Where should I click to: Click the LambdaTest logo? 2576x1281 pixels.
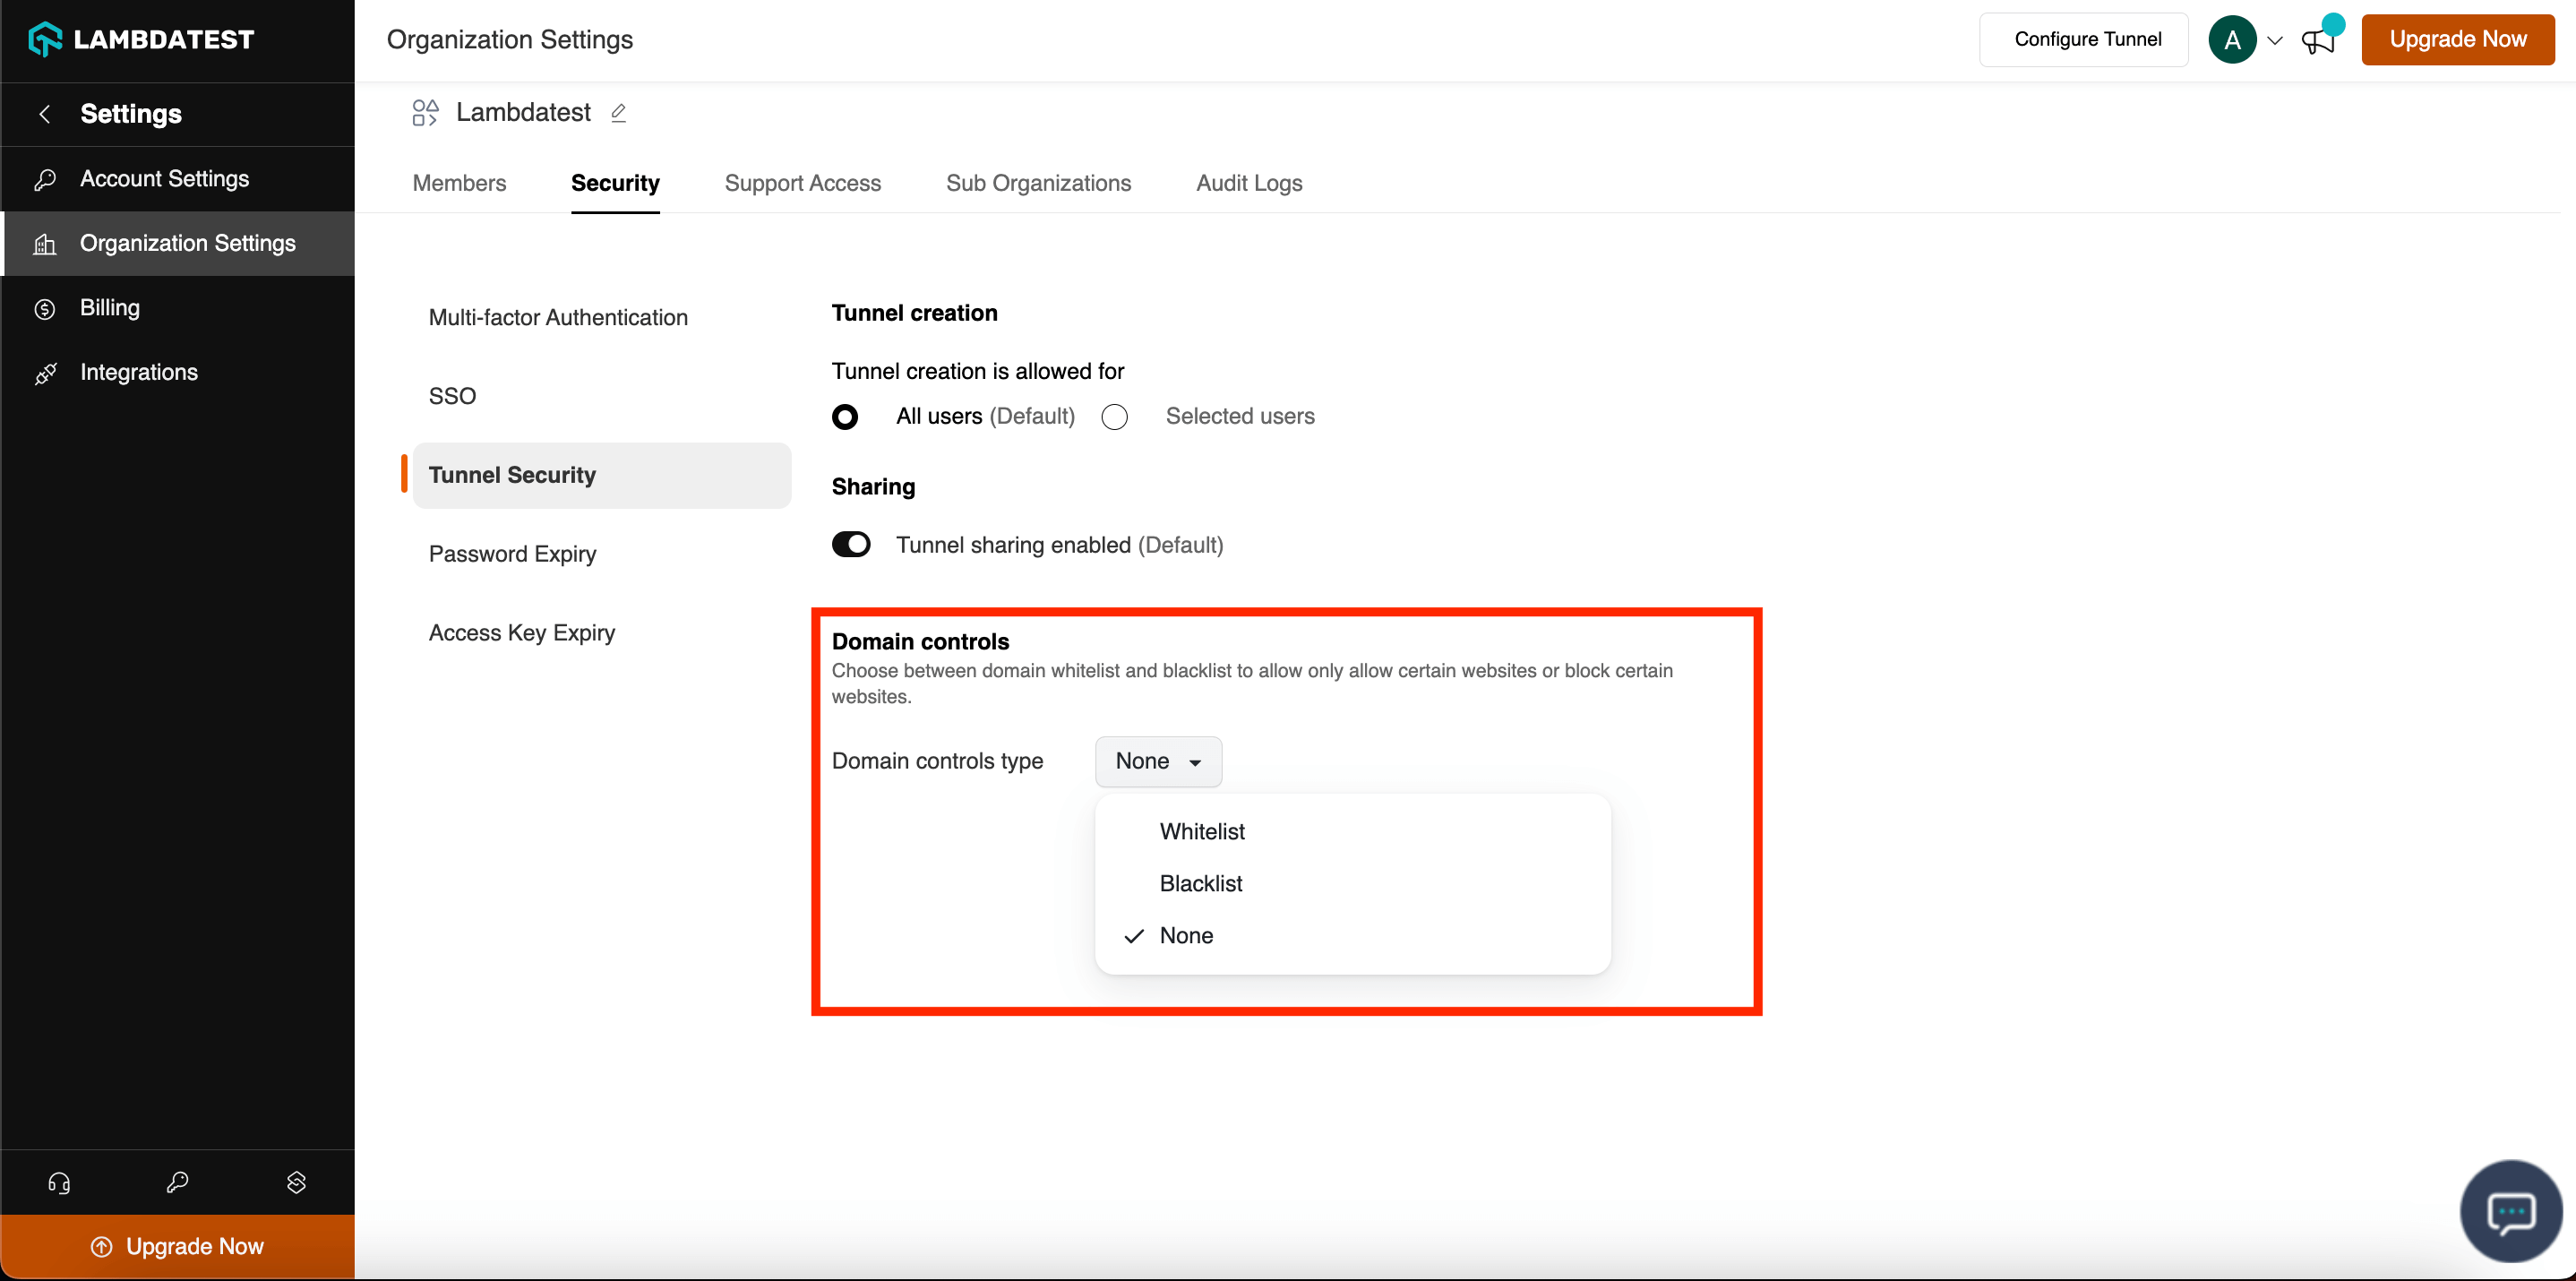(141, 40)
